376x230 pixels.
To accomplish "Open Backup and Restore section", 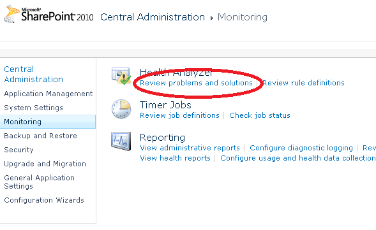I will click(40, 136).
